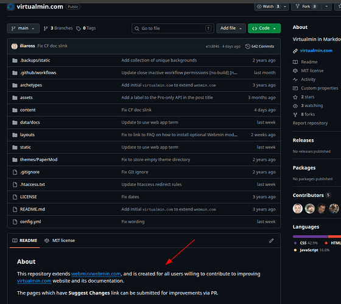Viewport: 341px width, 304px height.
Task: Click the commit history clock icon
Action: [x=248, y=46]
